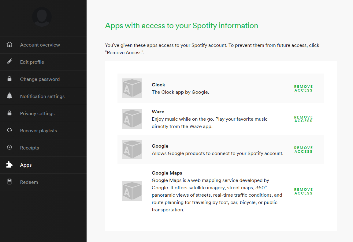Click the puzzle piece icon beside Apps

(9, 164)
